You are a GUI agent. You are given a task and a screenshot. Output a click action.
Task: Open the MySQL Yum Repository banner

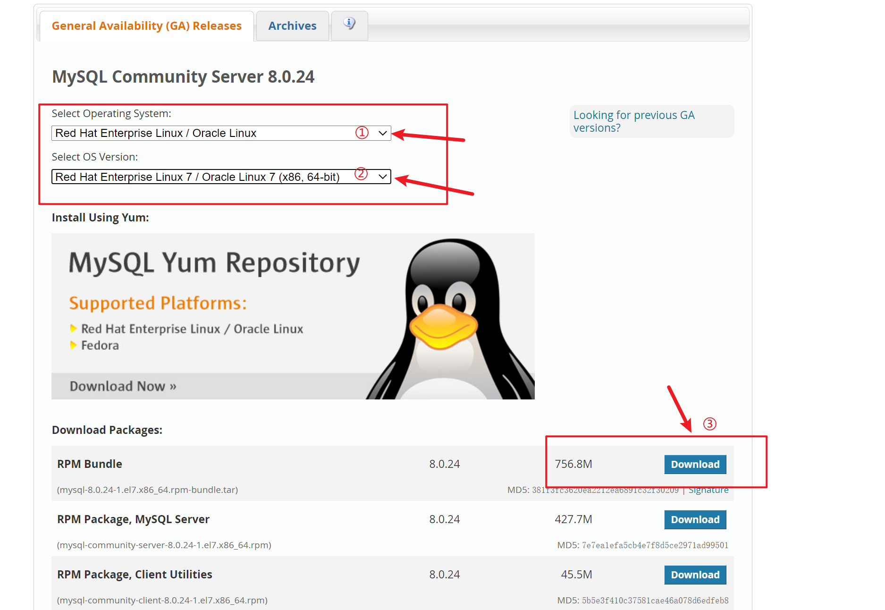(x=293, y=316)
